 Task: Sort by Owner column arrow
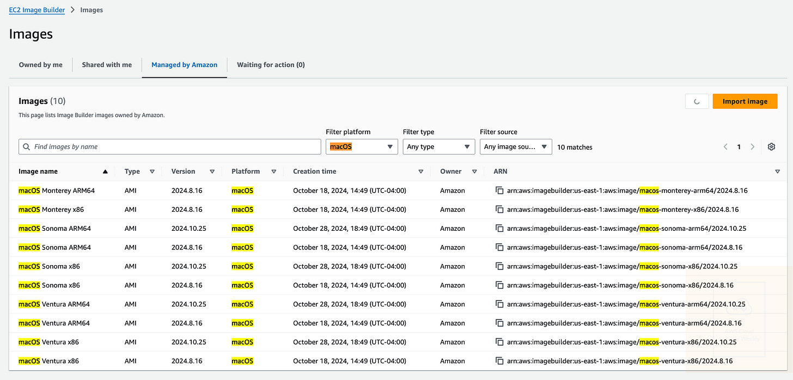tap(474, 171)
